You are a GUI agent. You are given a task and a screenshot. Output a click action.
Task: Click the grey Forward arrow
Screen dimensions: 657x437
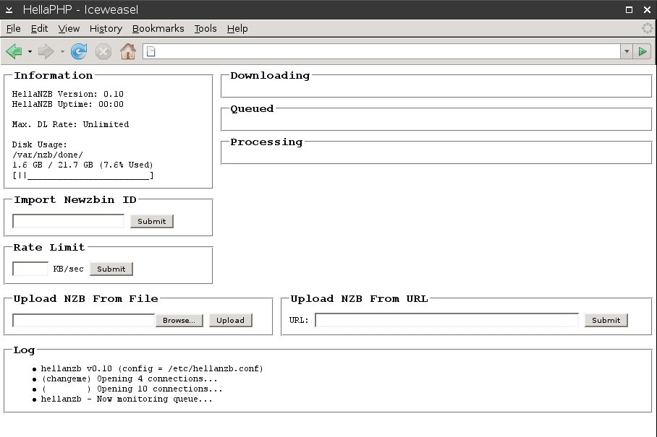[46, 51]
